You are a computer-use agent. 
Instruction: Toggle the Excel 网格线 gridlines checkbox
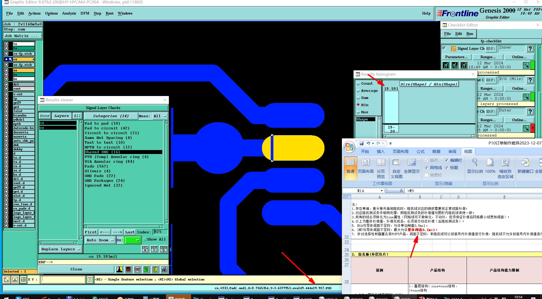426,167
